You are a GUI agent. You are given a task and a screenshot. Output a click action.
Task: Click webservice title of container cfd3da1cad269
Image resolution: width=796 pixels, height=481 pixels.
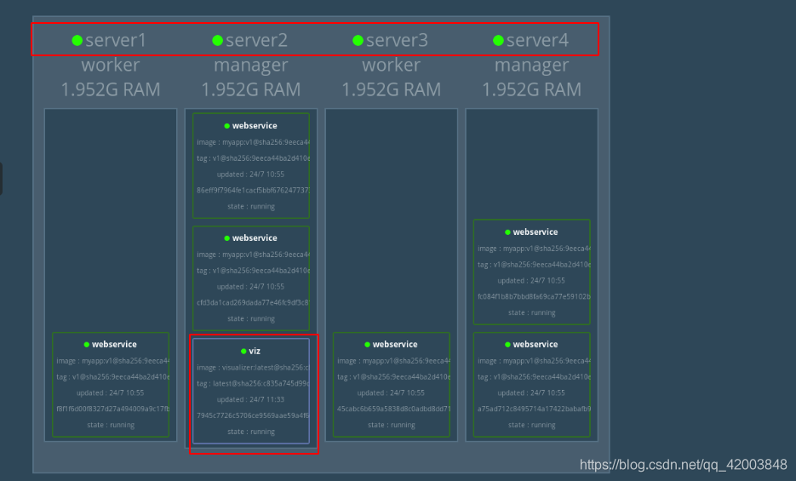pyautogui.click(x=255, y=238)
